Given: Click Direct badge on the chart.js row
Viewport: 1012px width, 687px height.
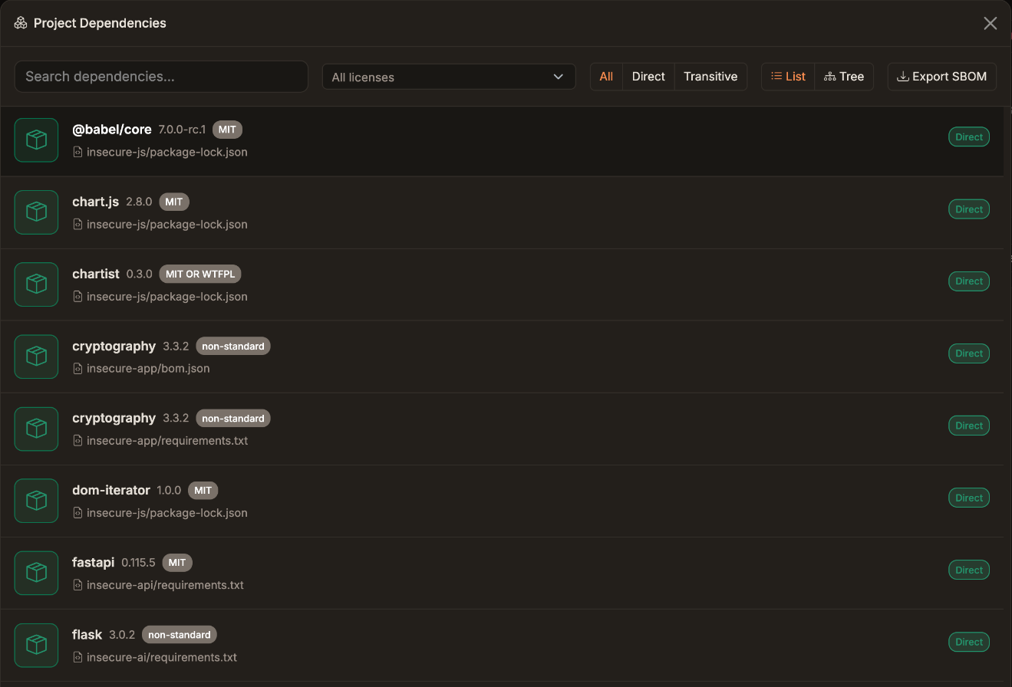Looking at the screenshot, I should (969, 209).
